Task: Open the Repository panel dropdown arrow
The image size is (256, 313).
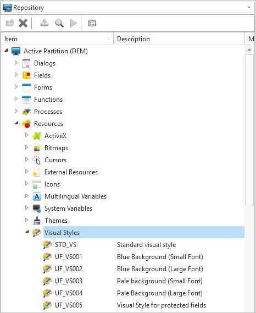Action: (249, 8)
